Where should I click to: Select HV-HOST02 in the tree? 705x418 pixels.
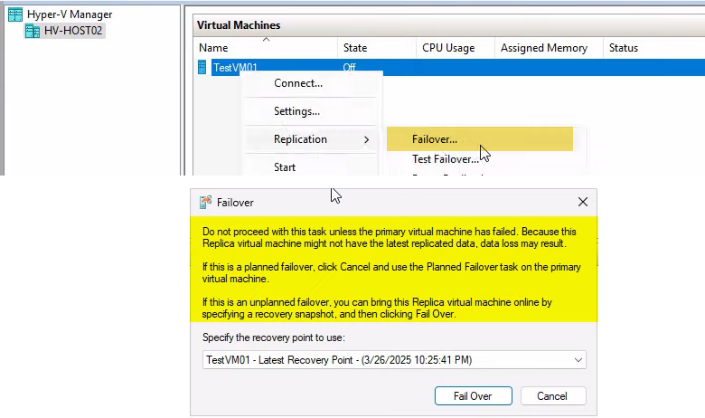click(73, 31)
